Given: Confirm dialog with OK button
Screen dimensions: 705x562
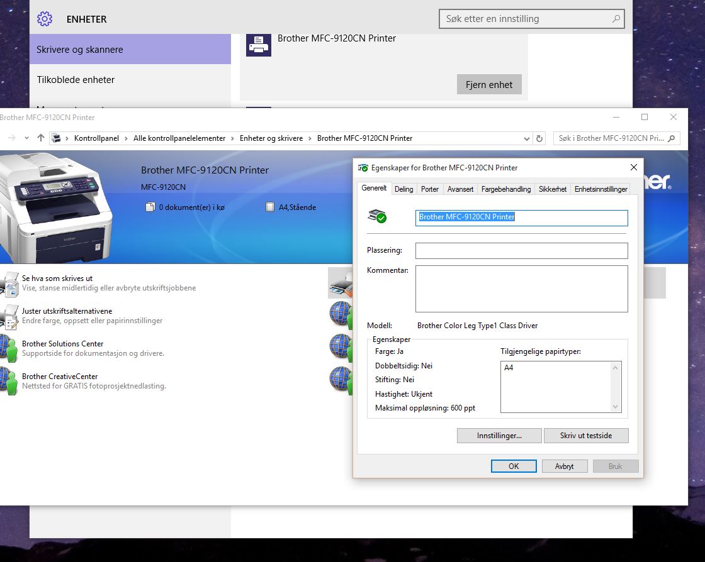Looking at the screenshot, I should point(514,466).
